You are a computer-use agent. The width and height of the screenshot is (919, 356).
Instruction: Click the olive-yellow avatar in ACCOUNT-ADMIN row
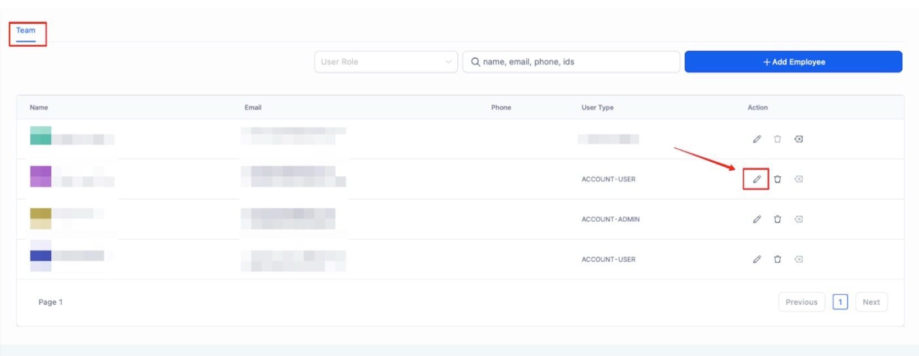pos(40,218)
